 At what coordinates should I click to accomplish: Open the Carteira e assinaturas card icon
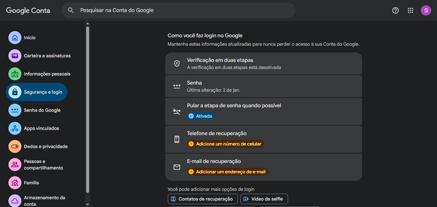coord(15,56)
